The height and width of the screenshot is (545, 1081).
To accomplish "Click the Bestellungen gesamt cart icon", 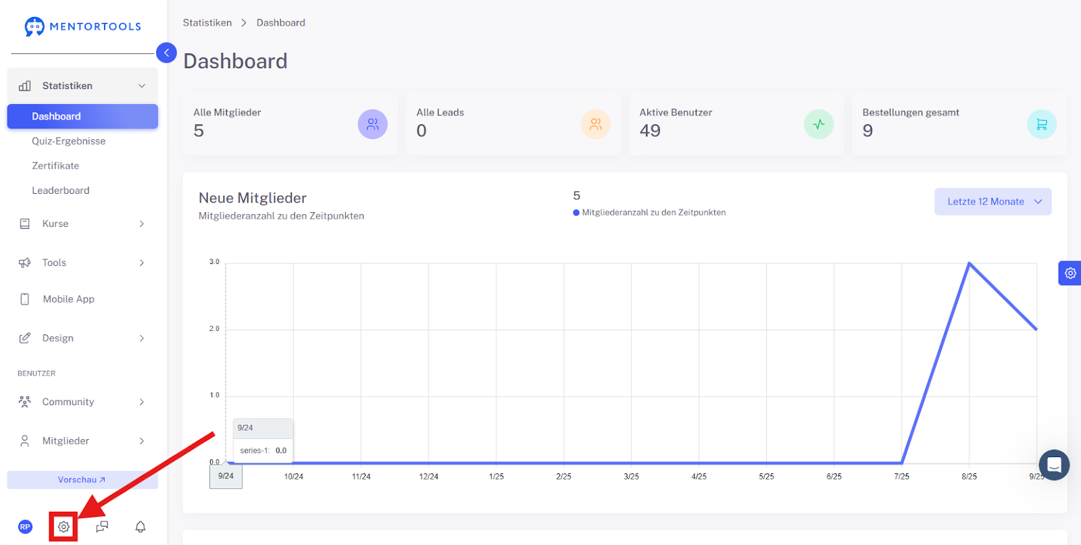I will tap(1042, 124).
